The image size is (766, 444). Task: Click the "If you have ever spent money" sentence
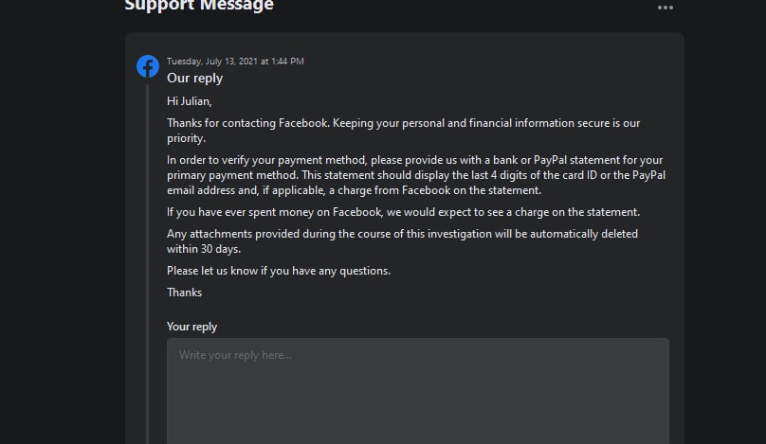(403, 212)
